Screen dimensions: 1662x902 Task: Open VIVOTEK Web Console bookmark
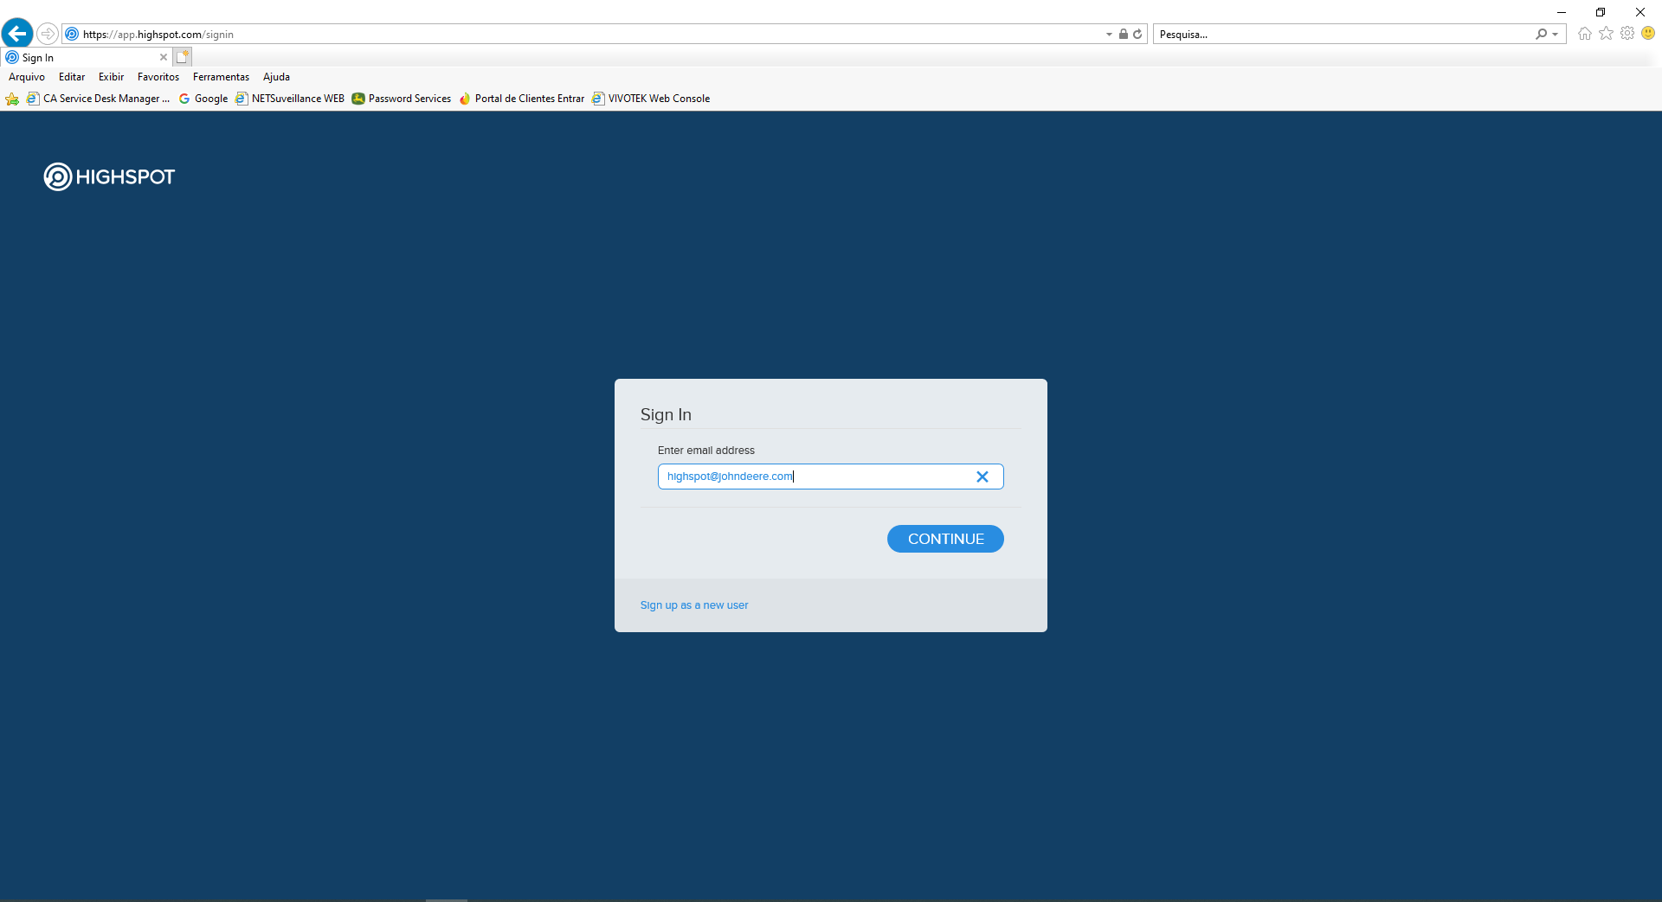click(x=651, y=99)
